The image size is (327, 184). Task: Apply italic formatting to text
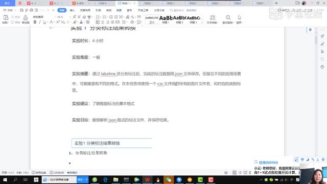(40, 22)
